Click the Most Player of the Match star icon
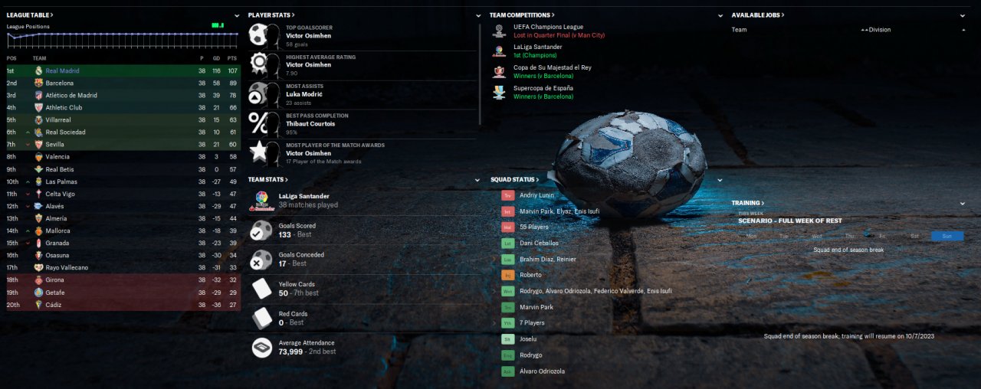Screen dimensions: 981x389 (x=259, y=152)
